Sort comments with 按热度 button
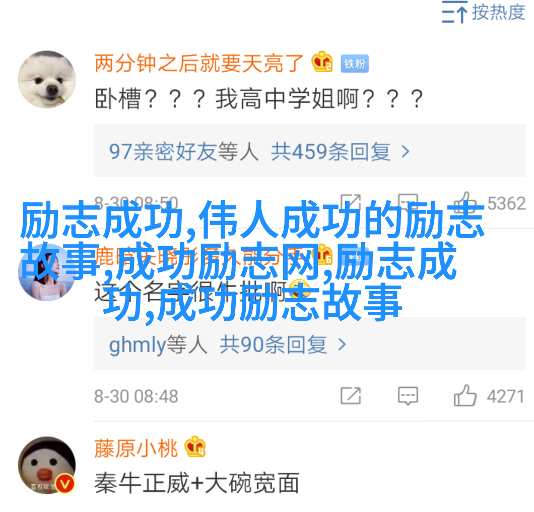Image resolution: width=534 pixels, height=512 pixels. coord(484,12)
